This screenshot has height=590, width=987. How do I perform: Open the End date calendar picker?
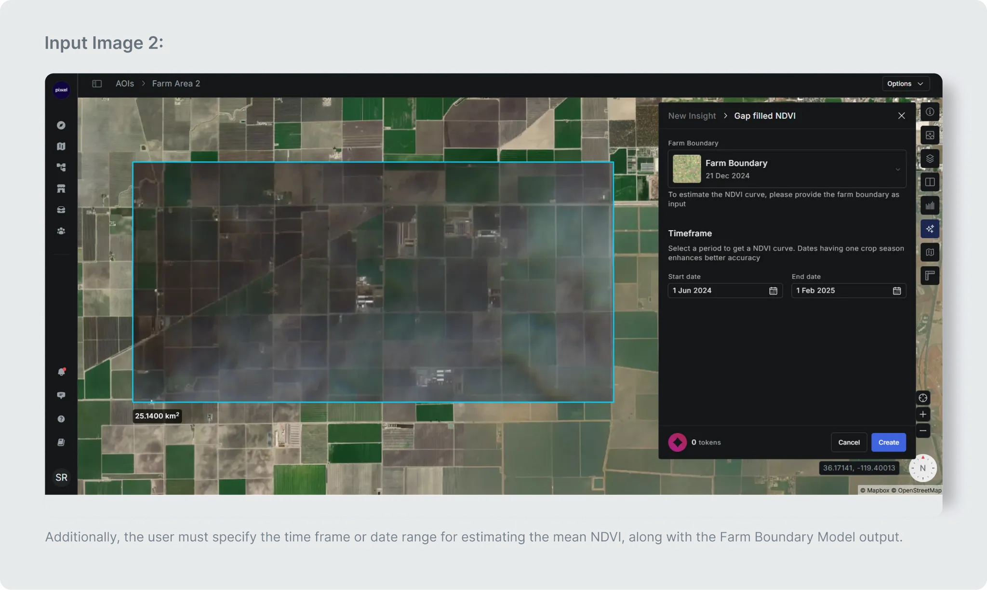tap(897, 291)
